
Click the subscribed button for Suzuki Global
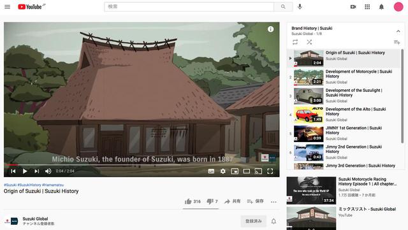(254, 221)
